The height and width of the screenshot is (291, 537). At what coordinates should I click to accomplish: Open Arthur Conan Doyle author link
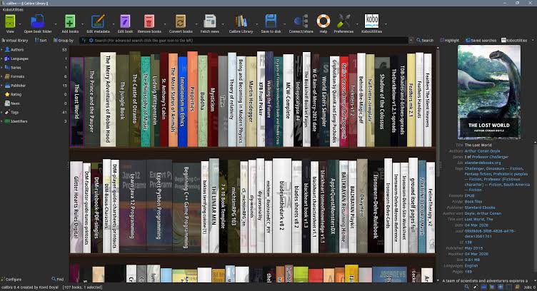point(483,150)
